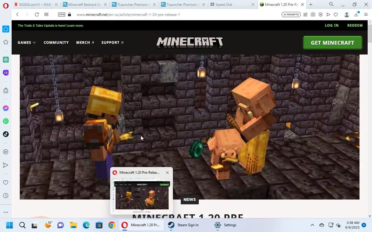Screen dimensions: 372x232
Task: Click the NEWS tag label
Action: (189, 200)
